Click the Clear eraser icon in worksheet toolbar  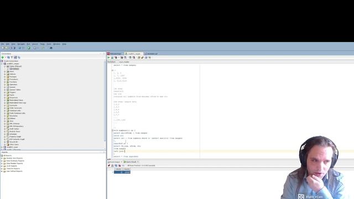[143, 57]
